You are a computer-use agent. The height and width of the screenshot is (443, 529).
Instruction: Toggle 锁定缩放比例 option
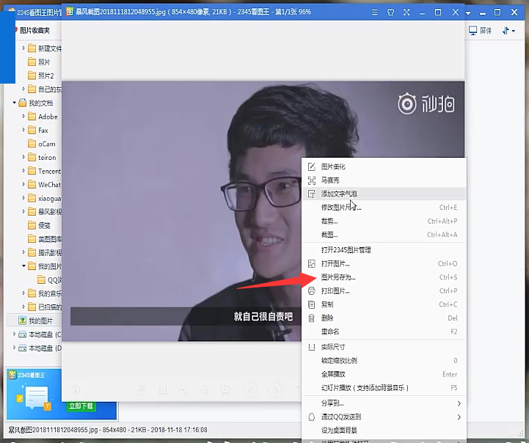pyautogui.click(x=339, y=361)
